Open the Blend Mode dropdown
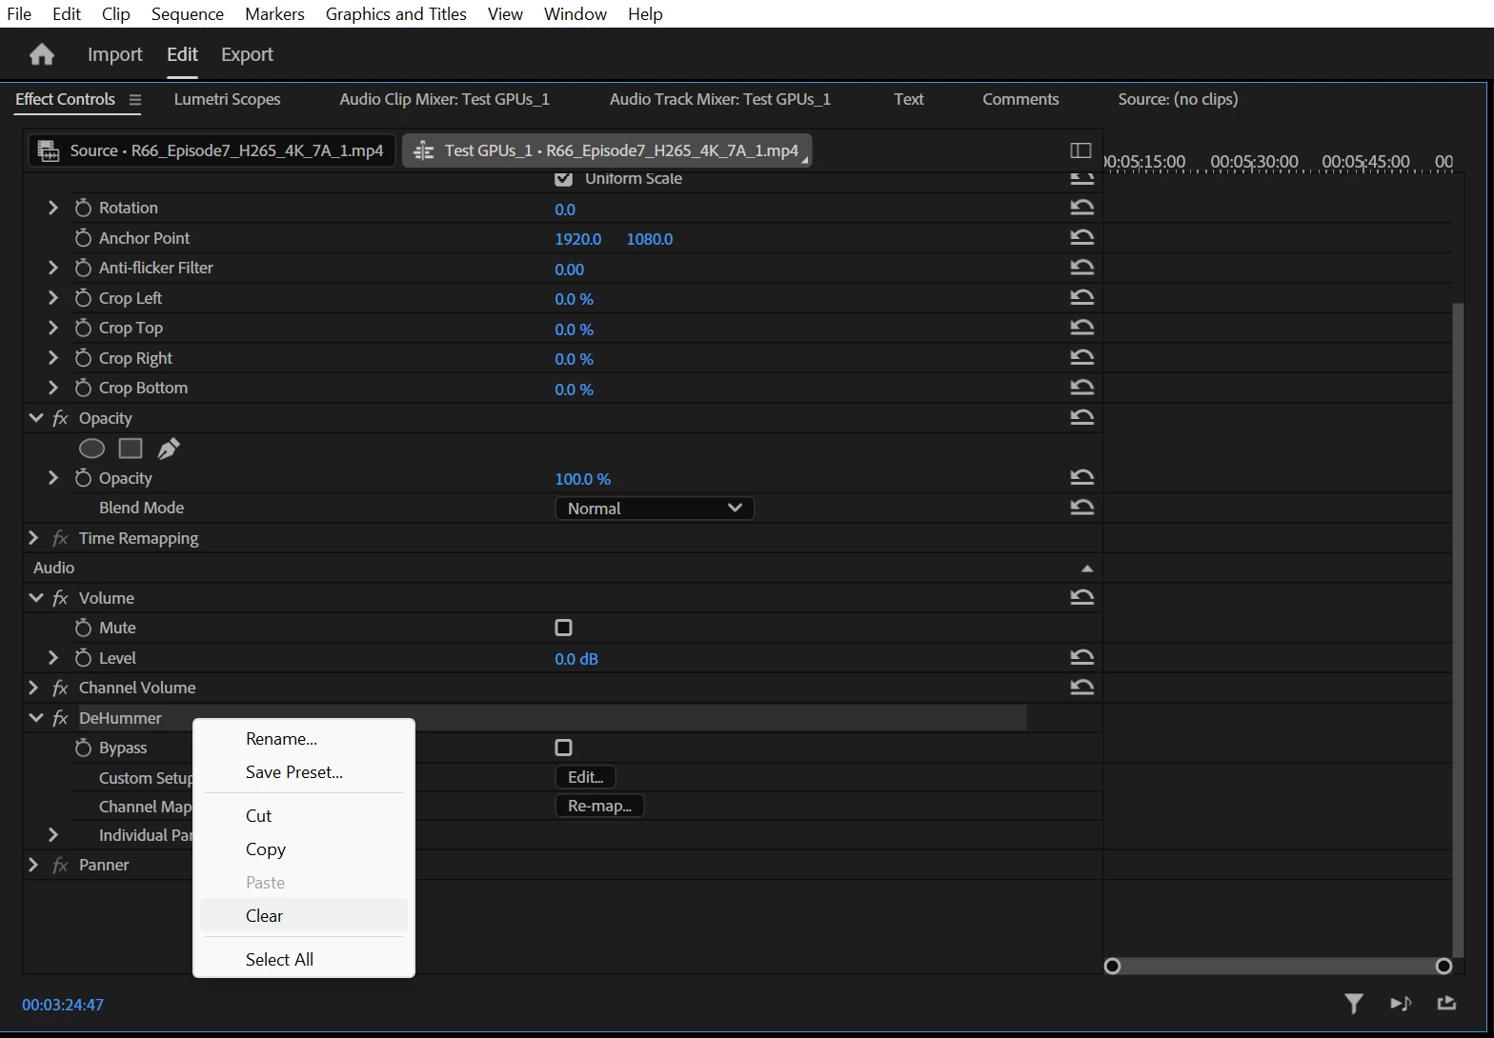 click(x=655, y=509)
